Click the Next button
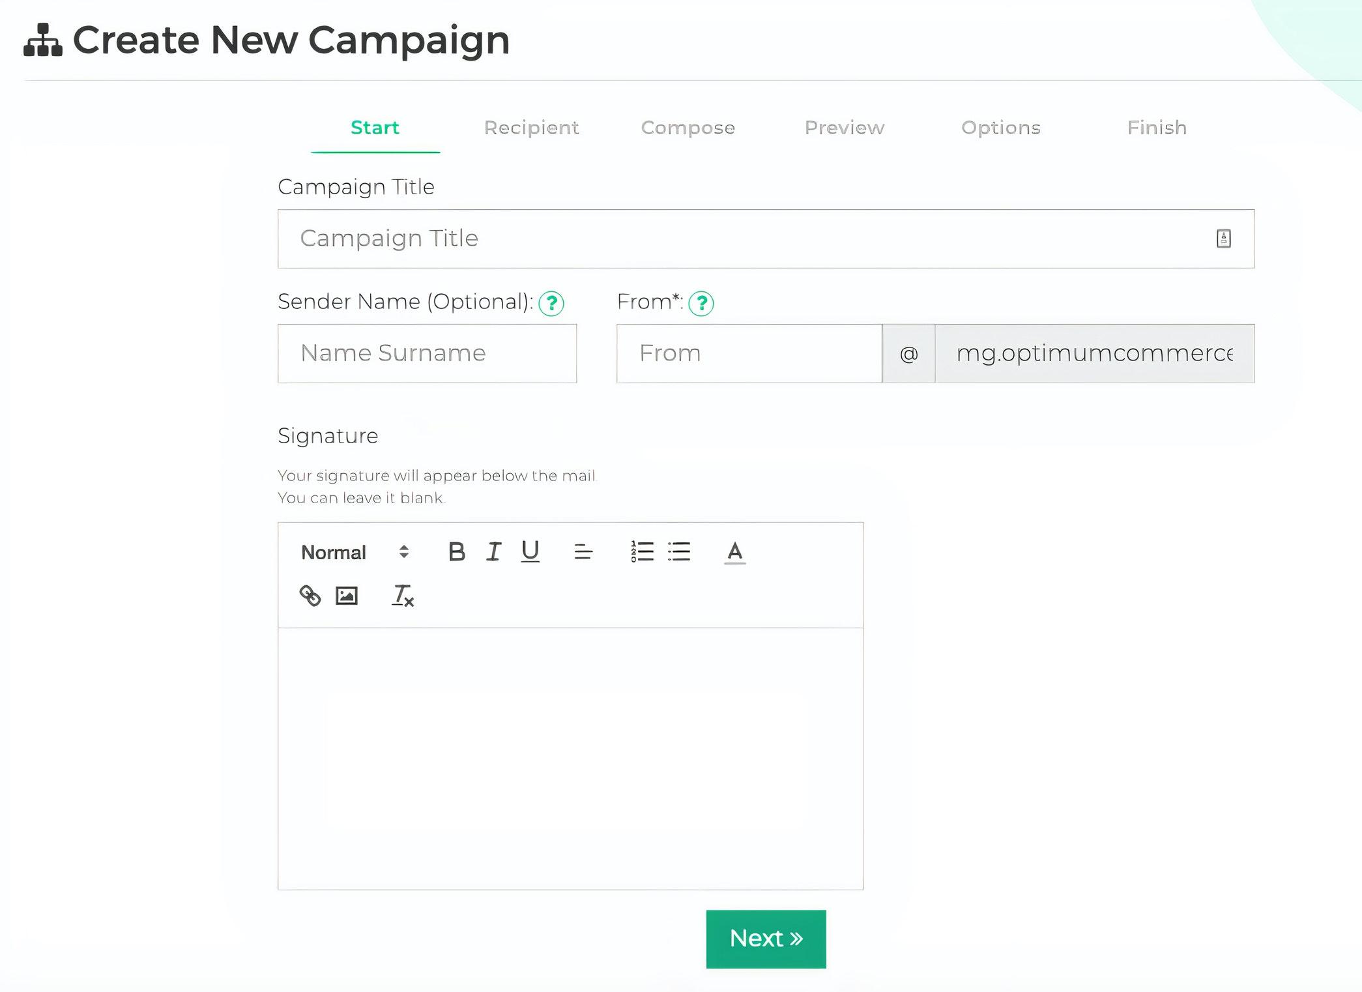The image size is (1362, 992). [766, 939]
